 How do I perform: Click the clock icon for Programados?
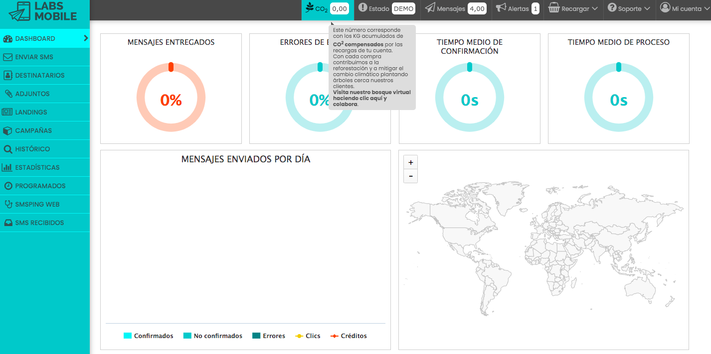(7, 186)
